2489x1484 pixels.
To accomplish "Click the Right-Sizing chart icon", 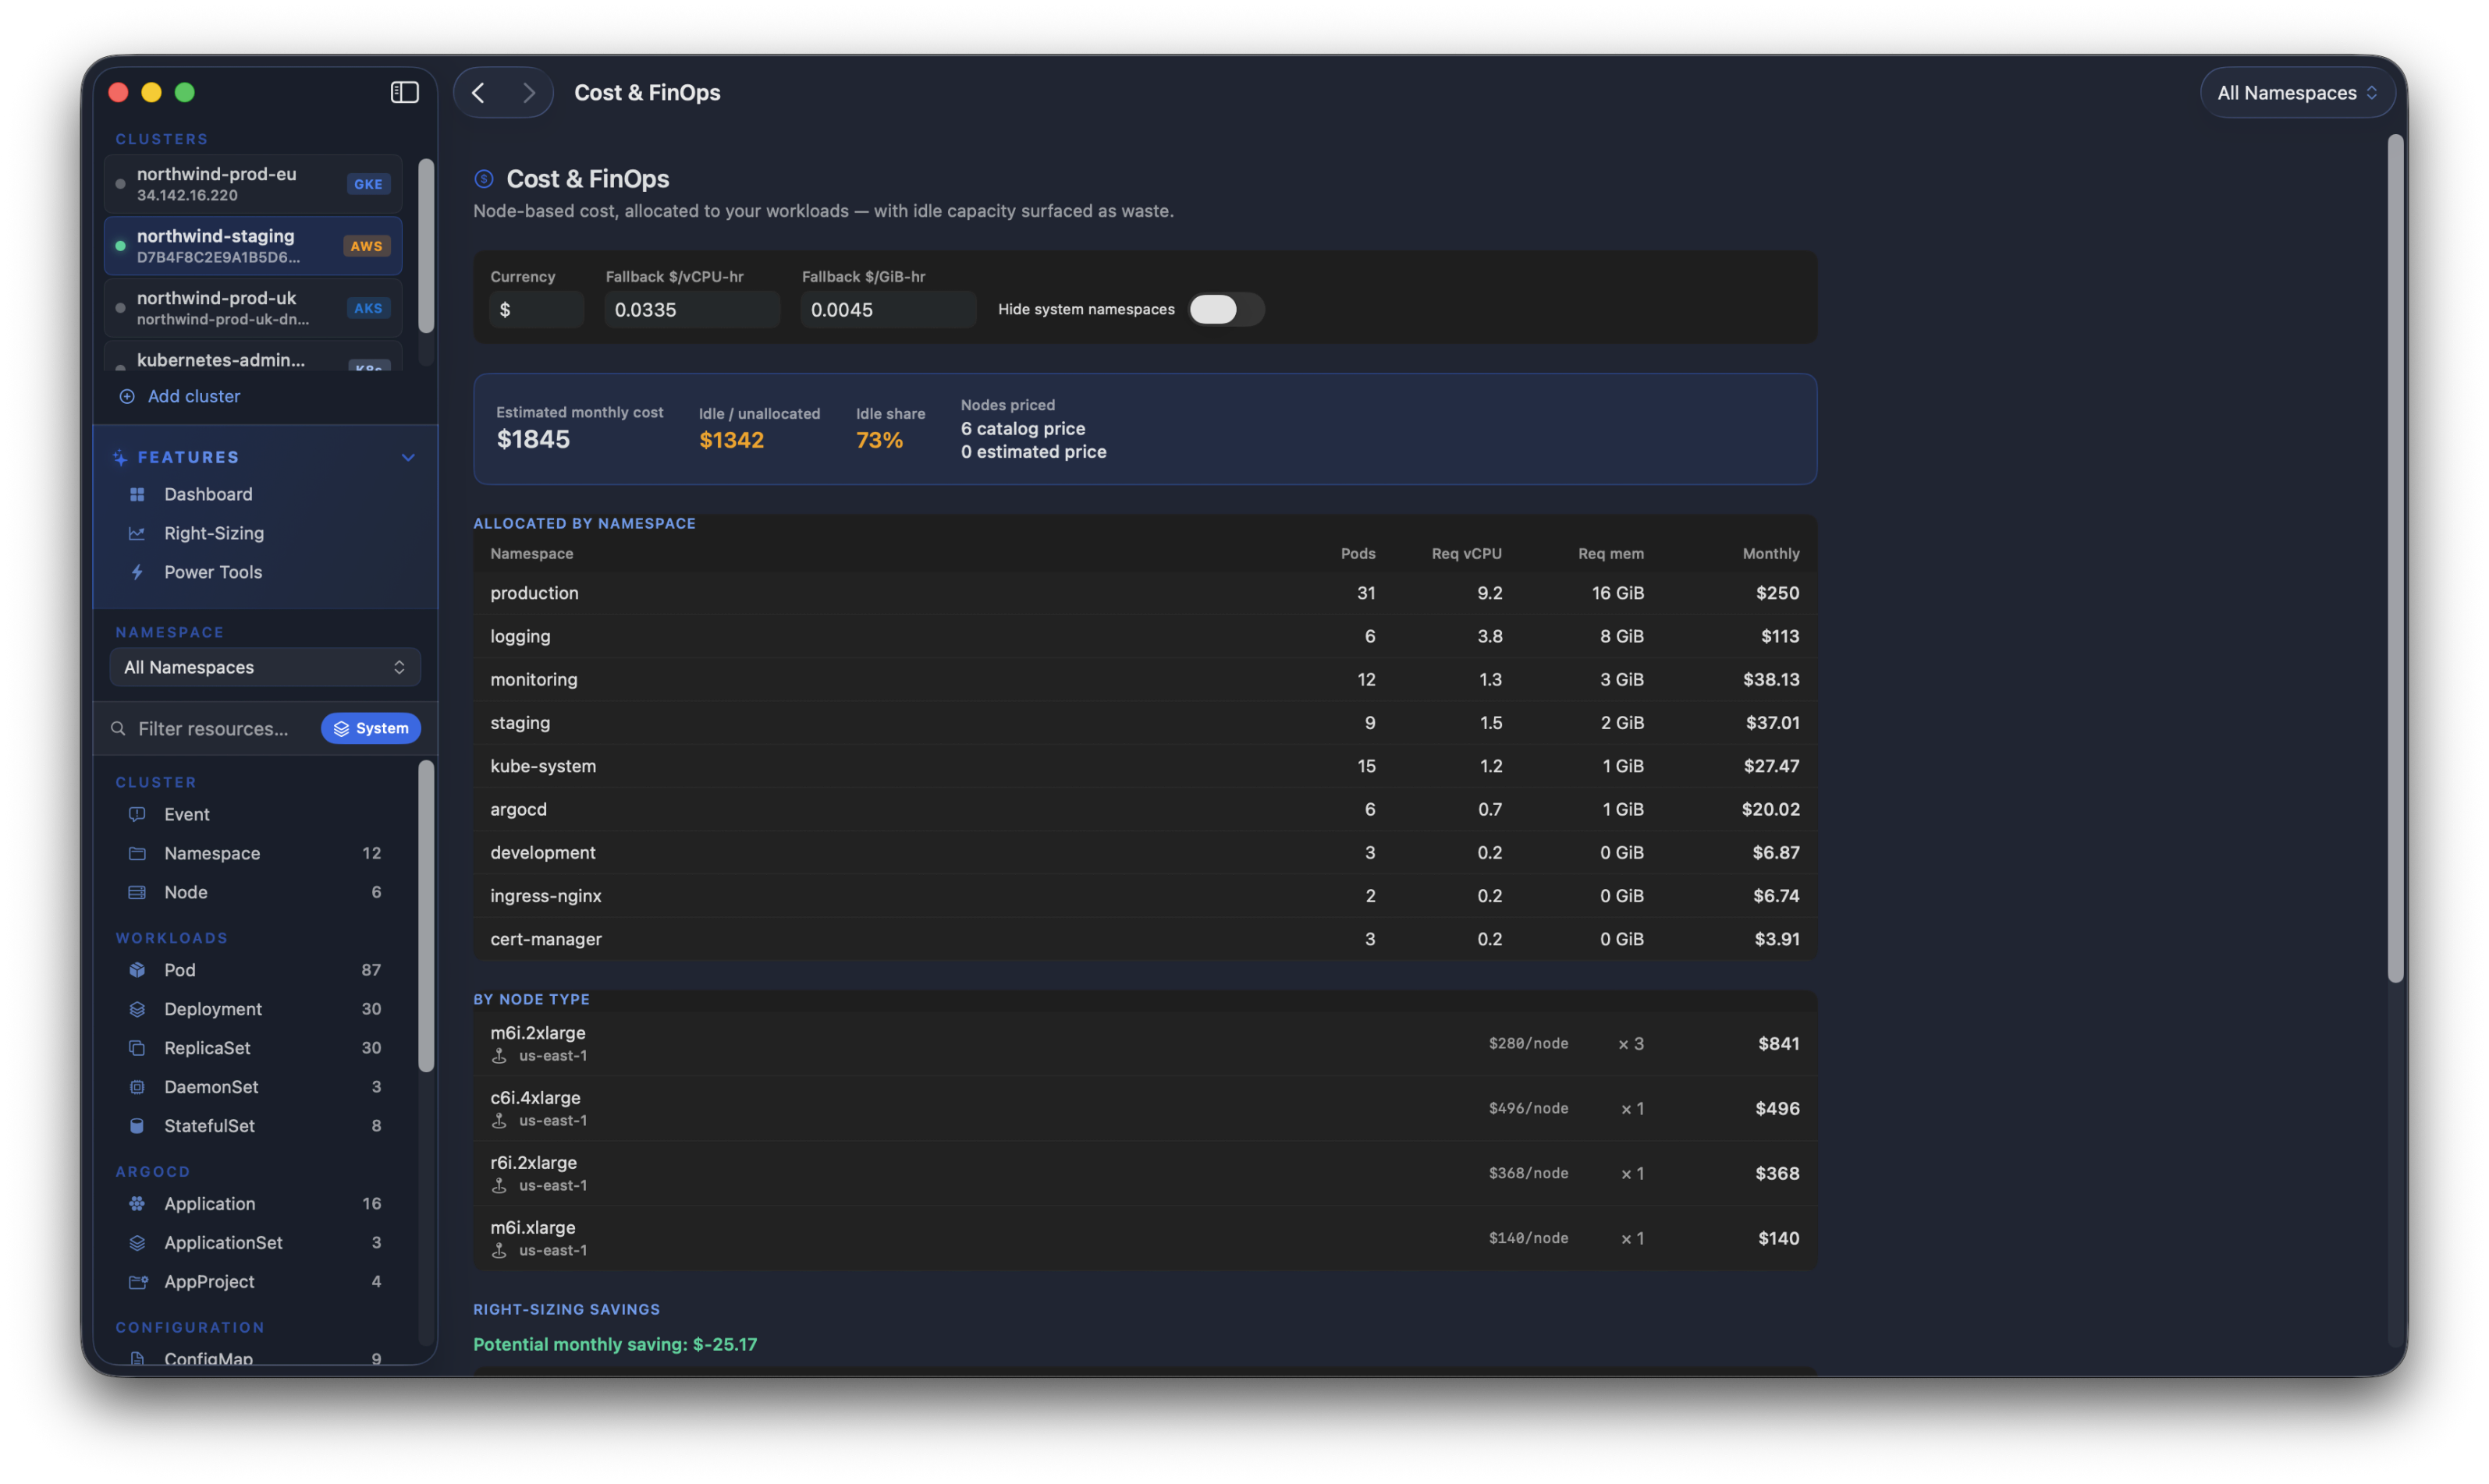I will (x=137, y=533).
